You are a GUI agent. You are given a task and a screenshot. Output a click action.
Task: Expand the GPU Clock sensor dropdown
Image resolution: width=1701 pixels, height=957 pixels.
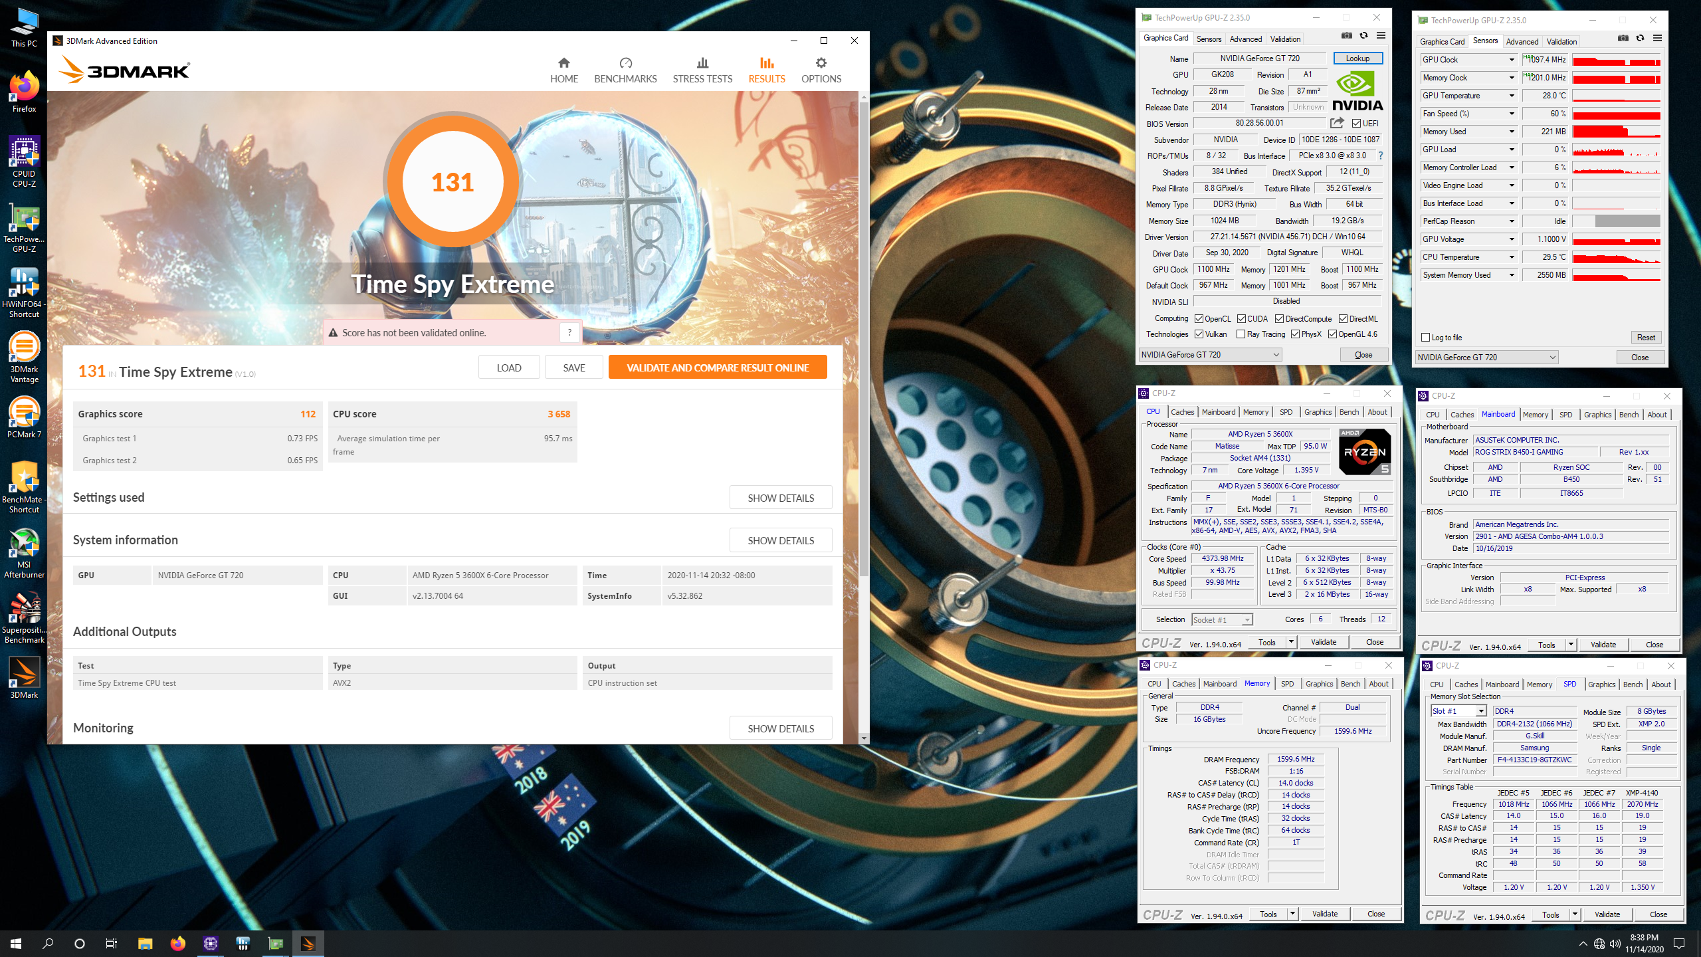click(1512, 60)
